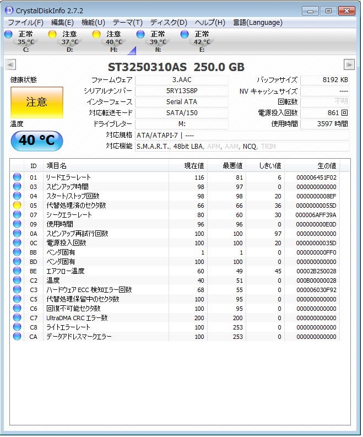Open the ファイル(F) menu
The image size is (363, 437).
pos(25,22)
